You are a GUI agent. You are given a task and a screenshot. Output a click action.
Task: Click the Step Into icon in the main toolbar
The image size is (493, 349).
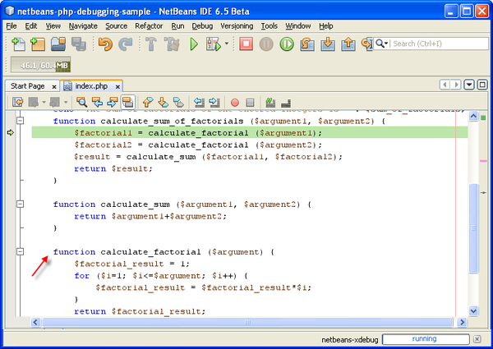click(x=328, y=44)
